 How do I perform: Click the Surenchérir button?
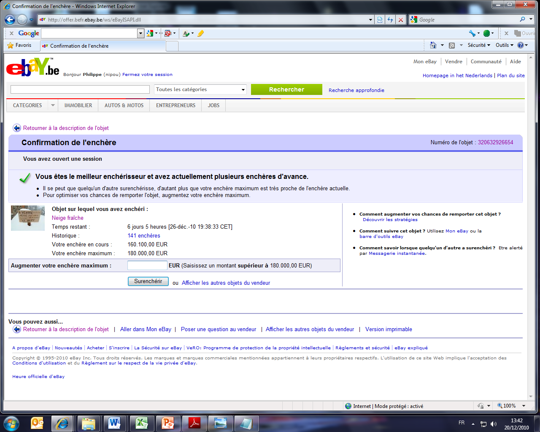[148, 281]
